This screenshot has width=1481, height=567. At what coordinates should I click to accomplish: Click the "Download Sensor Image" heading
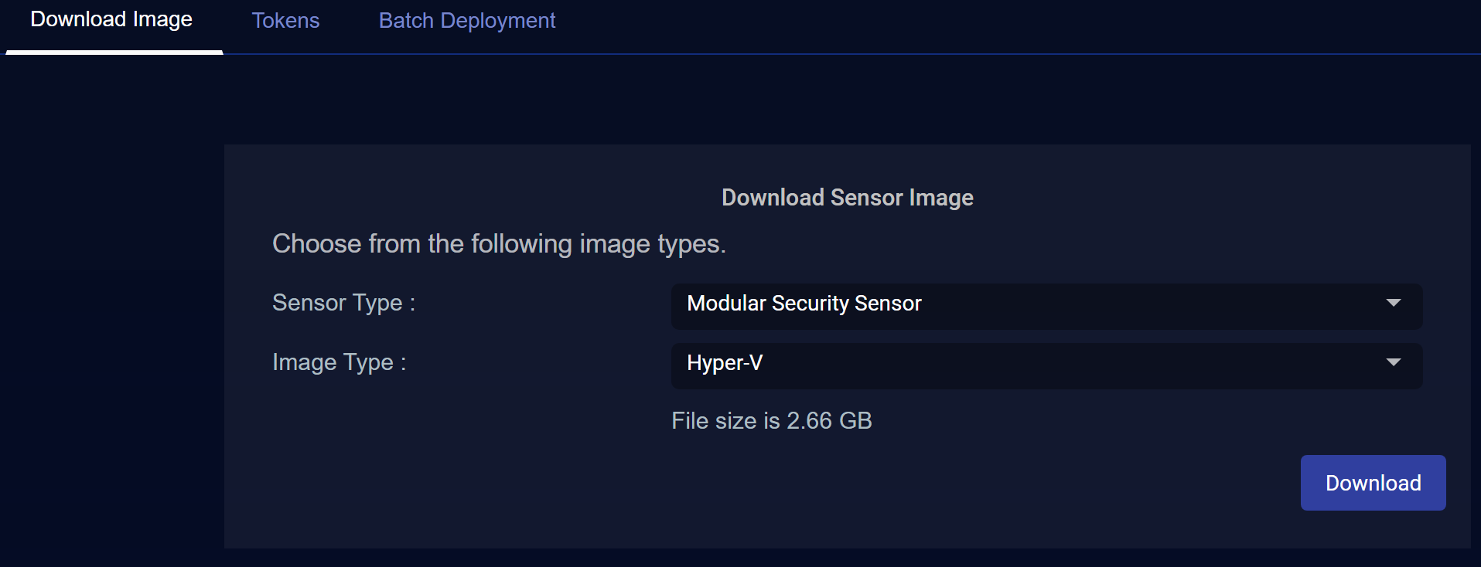[847, 198]
